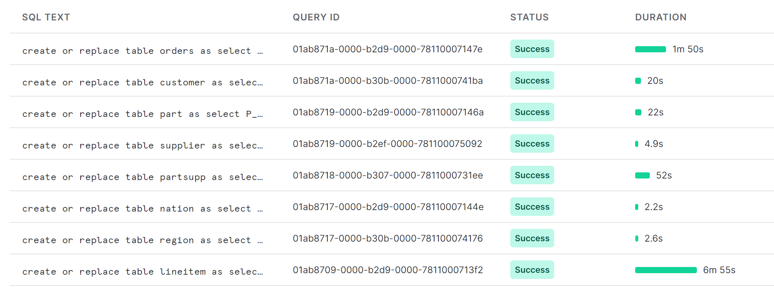Click the QUERY ID column header
This screenshot has height=287, width=774.
(316, 17)
